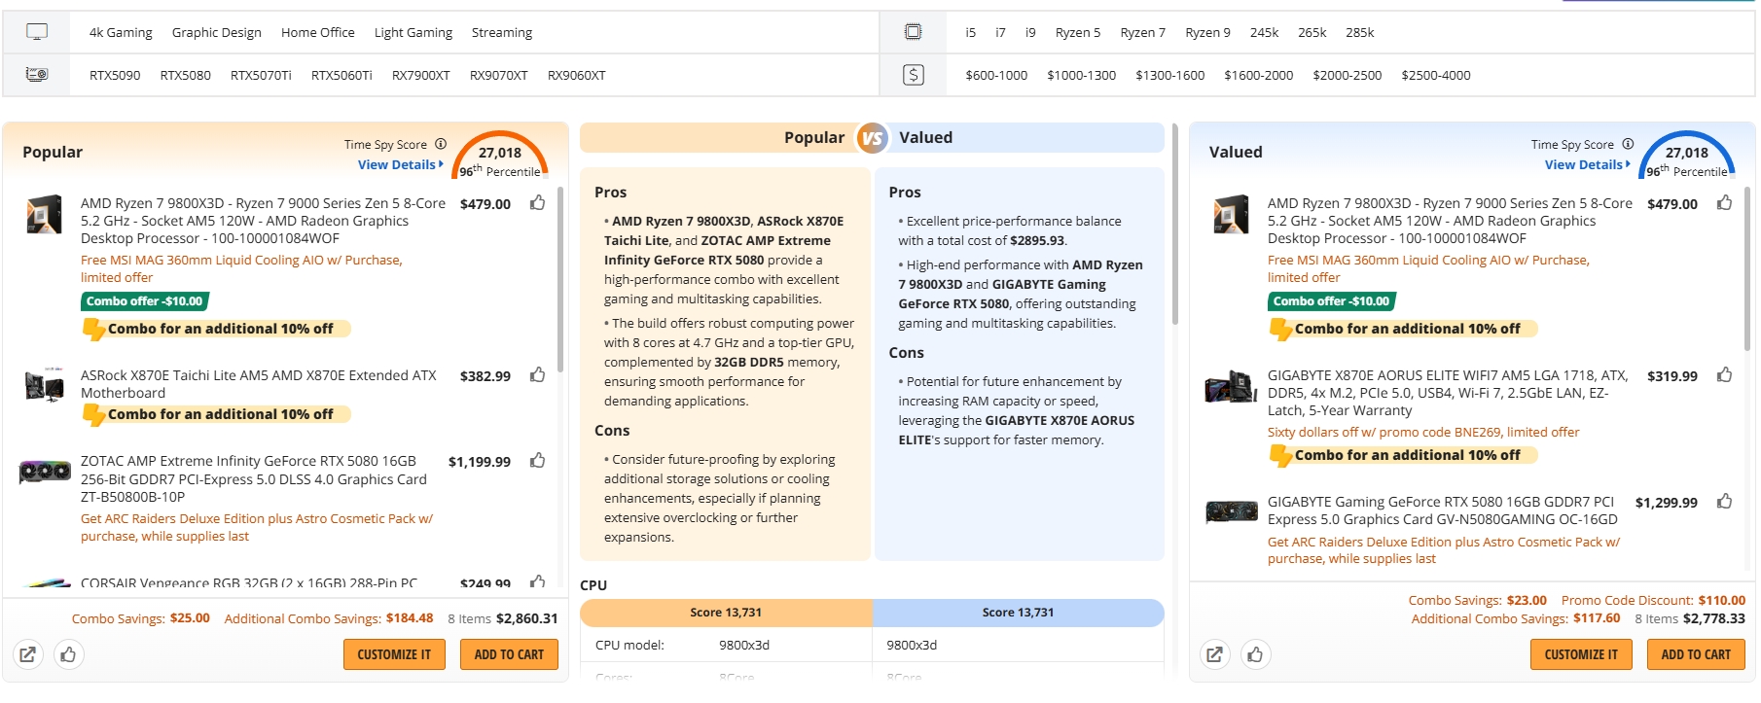Click the CPU processor filter icon
Image resolution: width=1761 pixels, height=703 pixels.
[913, 32]
